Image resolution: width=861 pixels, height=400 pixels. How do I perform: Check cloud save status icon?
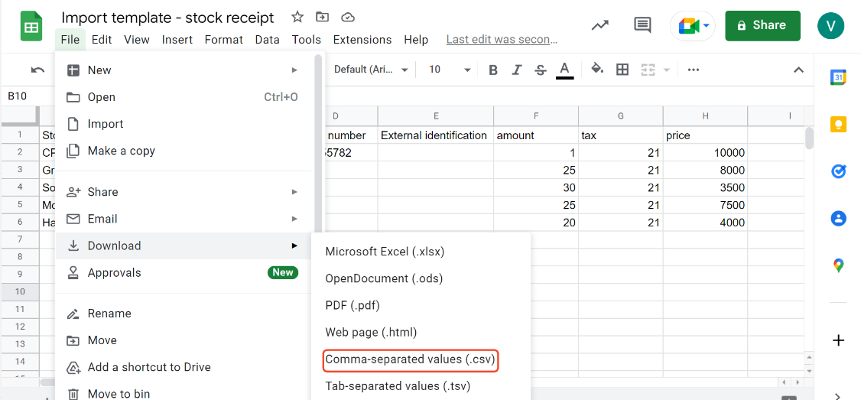[x=348, y=17]
